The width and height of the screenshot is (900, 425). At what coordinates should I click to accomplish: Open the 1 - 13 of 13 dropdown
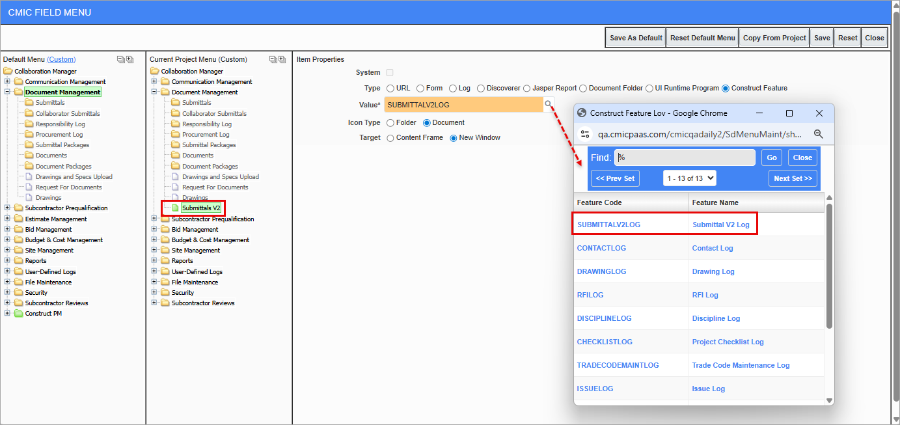pyautogui.click(x=689, y=178)
